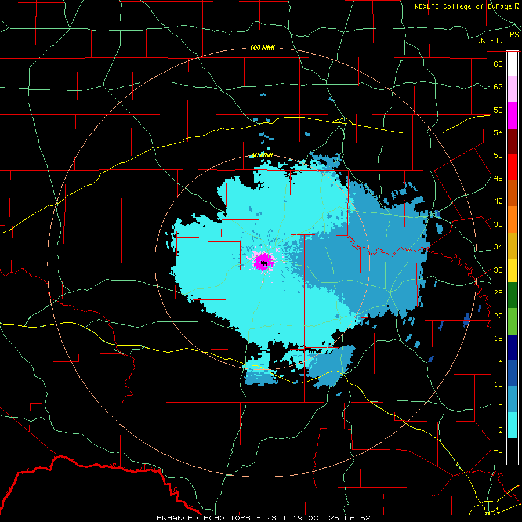Click the steel blue 6-10 legend swatch
This screenshot has height=522, width=522.
(x=512, y=399)
